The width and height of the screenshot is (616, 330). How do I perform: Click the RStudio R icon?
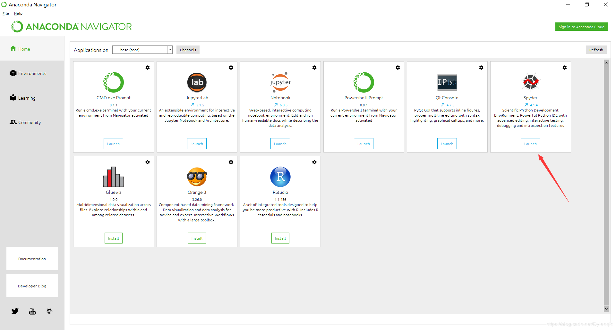coord(280,177)
